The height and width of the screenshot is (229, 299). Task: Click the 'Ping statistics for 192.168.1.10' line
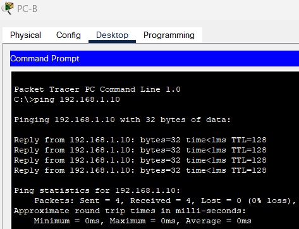[x=97, y=190]
